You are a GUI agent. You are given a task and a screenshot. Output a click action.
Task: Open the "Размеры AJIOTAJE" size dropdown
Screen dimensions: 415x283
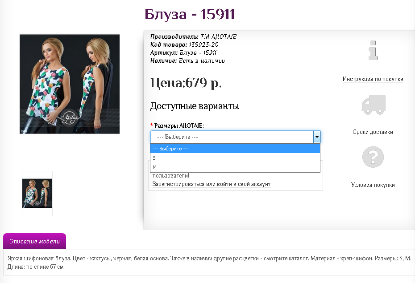(232, 137)
